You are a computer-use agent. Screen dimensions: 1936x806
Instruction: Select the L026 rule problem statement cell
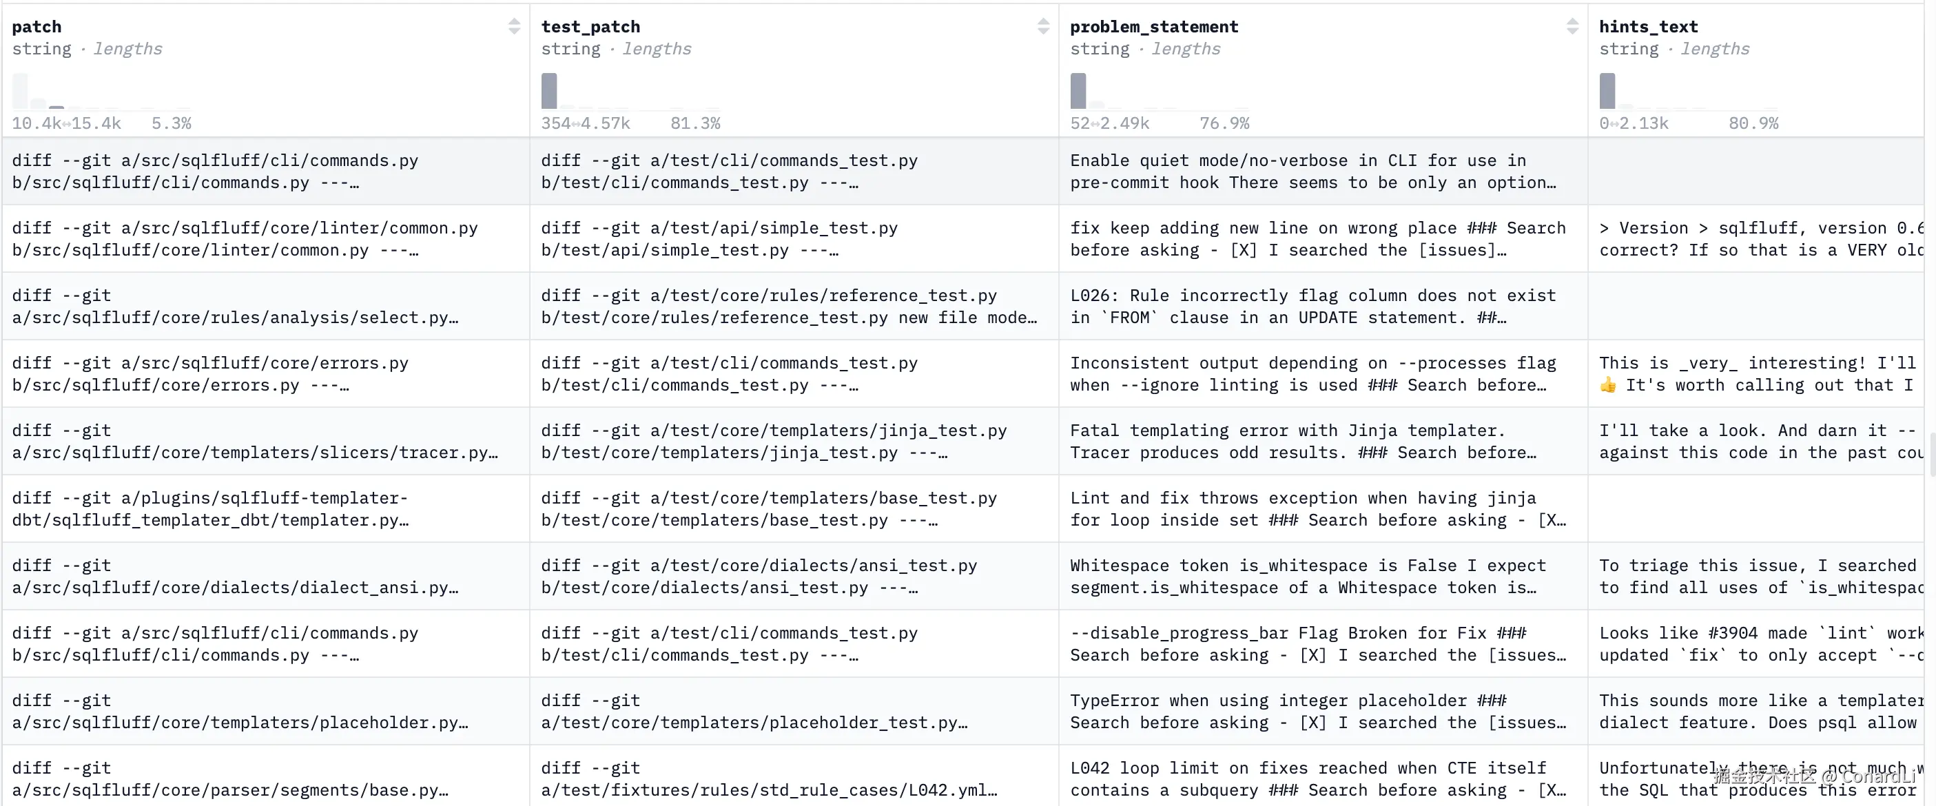coord(1315,306)
